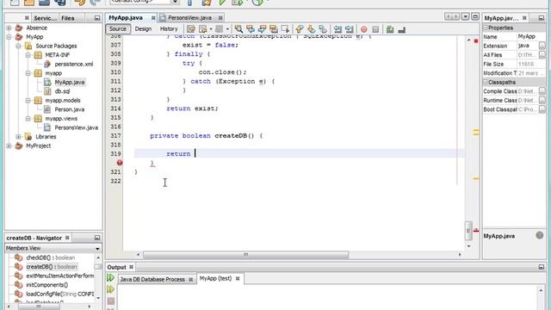551x310 pixels.
Task: Click Re-run icon in Output panel
Action: click(x=111, y=278)
